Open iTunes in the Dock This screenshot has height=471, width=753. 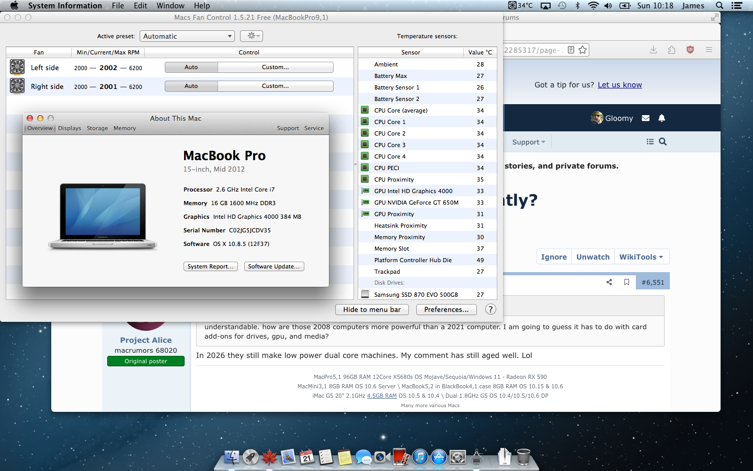click(420, 457)
